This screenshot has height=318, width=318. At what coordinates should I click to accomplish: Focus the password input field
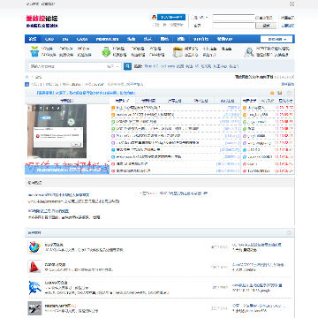click(x=233, y=26)
